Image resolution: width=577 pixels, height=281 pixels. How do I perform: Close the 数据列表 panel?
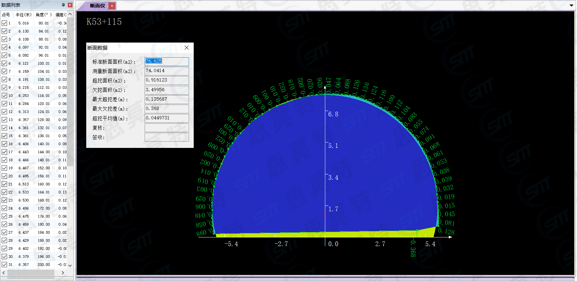(x=70, y=5)
